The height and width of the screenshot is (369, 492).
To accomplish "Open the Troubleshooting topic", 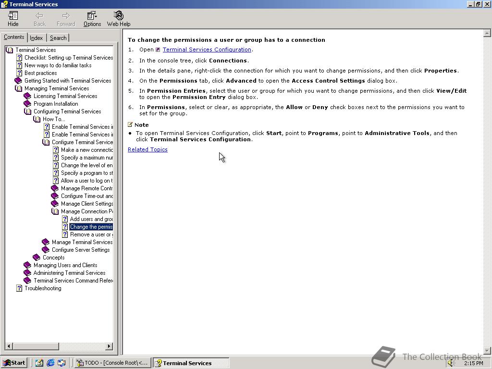I will [x=43, y=288].
